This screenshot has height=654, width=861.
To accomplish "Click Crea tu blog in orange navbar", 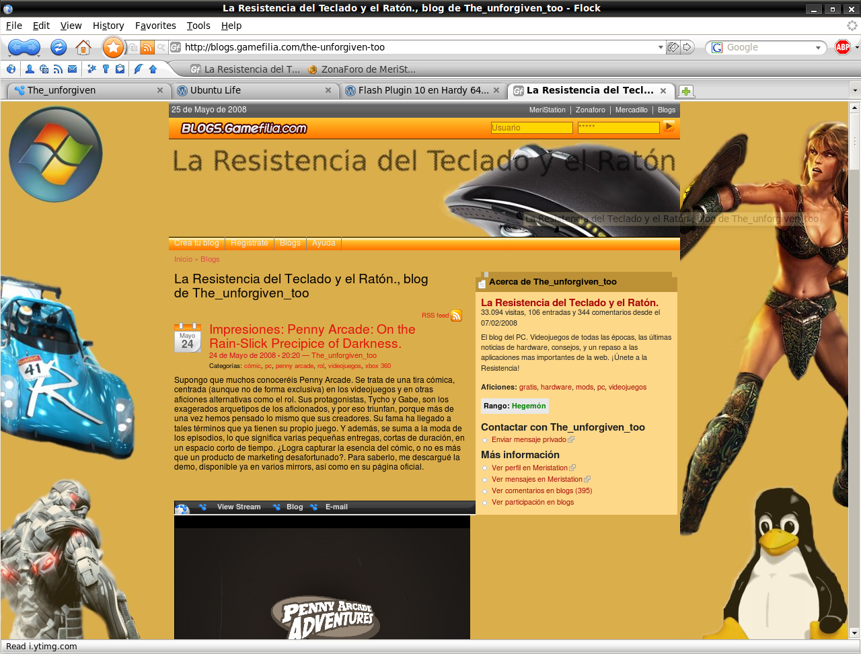I will pyautogui.click(x=196, y=243).
